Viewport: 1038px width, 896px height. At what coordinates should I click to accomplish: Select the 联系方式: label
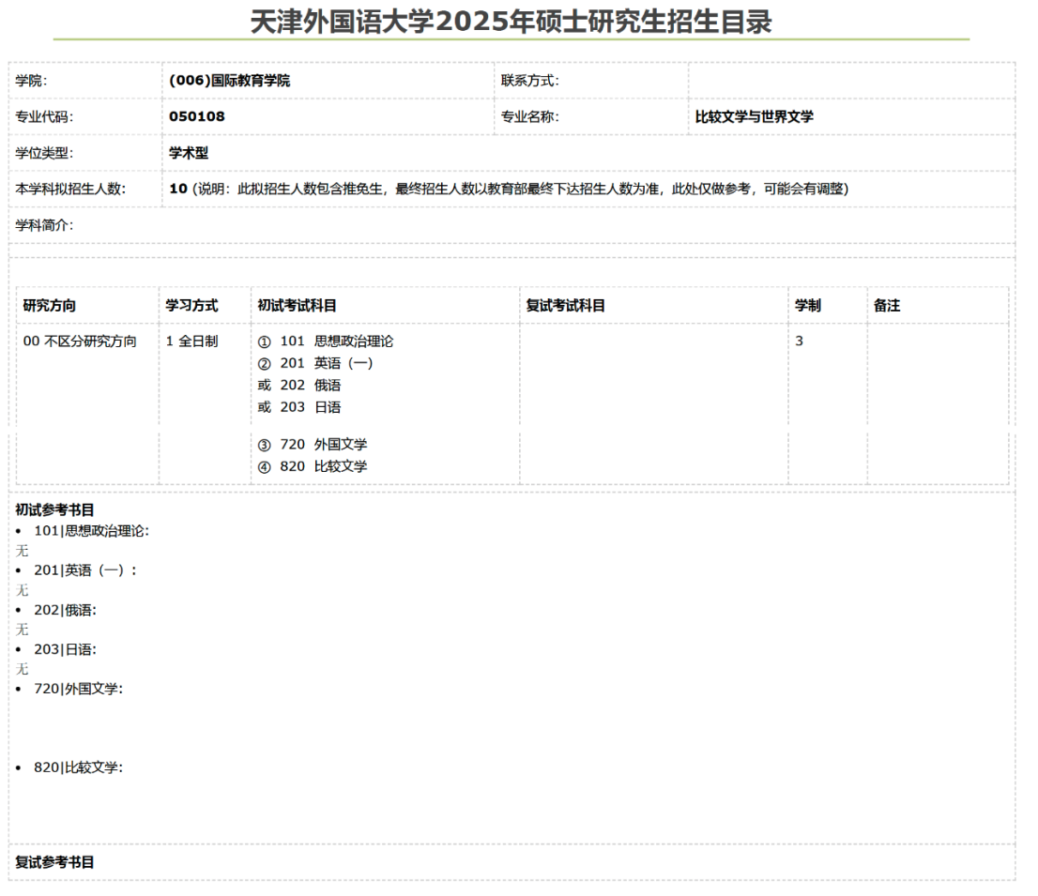click(529, 81)
